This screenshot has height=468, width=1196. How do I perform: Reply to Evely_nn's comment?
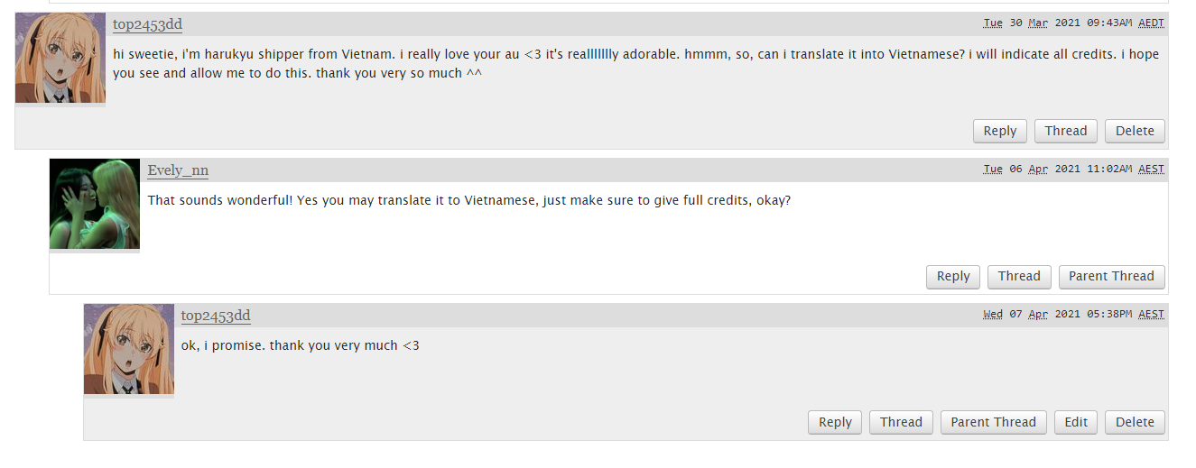pos(953,277)
